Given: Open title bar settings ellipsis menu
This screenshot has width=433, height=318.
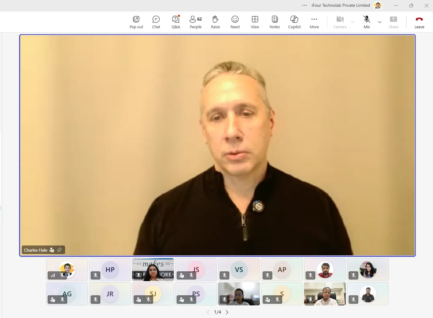Looking at the screenshot, I should pos(304,6).
